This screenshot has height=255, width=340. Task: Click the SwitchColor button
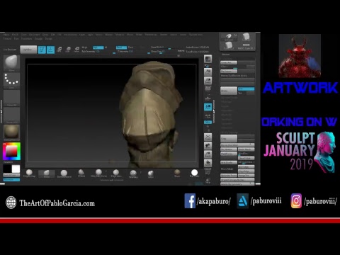click(x=11, y=175)
